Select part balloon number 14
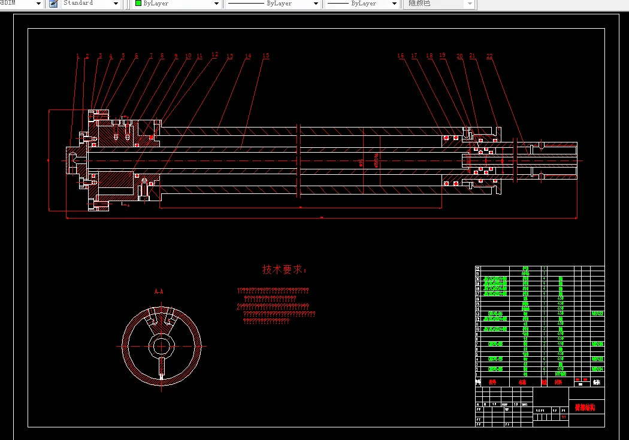The width and height of the screenshot is (629, 440). 248,56
